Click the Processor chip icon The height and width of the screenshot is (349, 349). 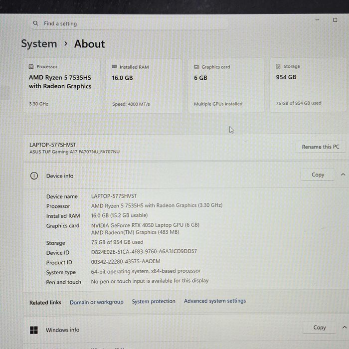click(x=31, y=66)
